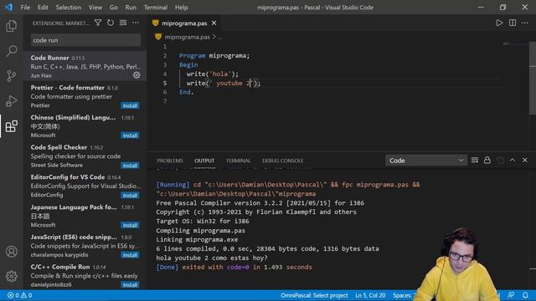Viewport: 536px width, 301px height.
Task: Click miprograma.pas in the breadcrumb
Action: pos(187,37)
